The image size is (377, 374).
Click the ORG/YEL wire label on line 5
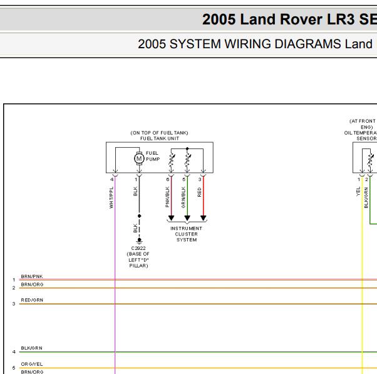[32, 364]
